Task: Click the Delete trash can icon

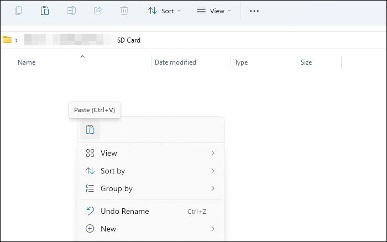Action: (x=125, y=10)
